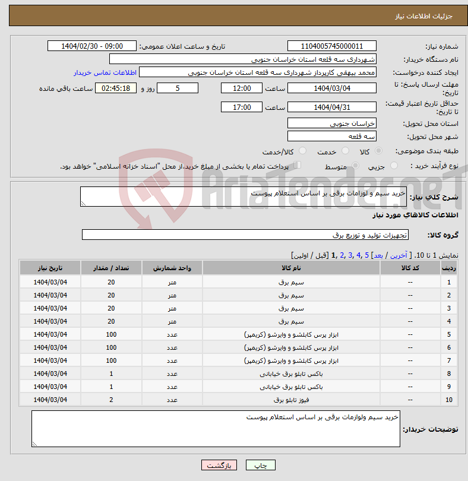The image size is (468, 481).
Task: Click the resize grip of شرح کلی نیاز box
Action: pos(83,203)
